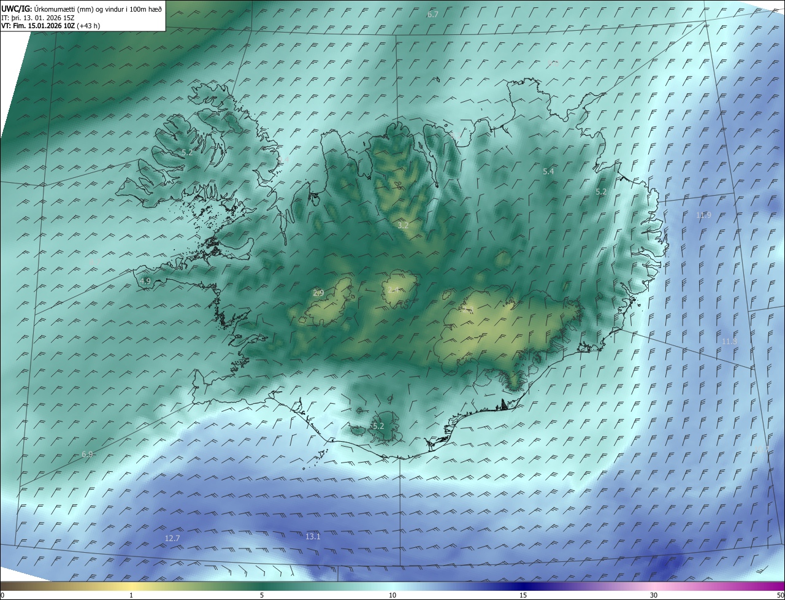This screenshot has width=785, height=600.
Task: Click the 'VT: Fim. 15.01.2026 10Z (+43 h)' line
Action: [x=50, y=26]
